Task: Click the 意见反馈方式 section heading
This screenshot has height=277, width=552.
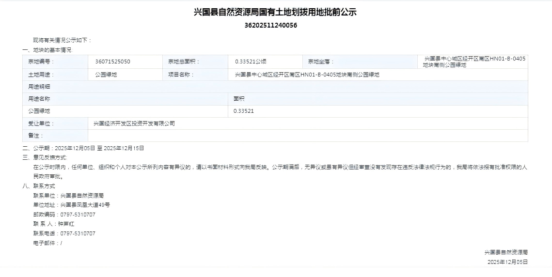Action: coord(45,157)
